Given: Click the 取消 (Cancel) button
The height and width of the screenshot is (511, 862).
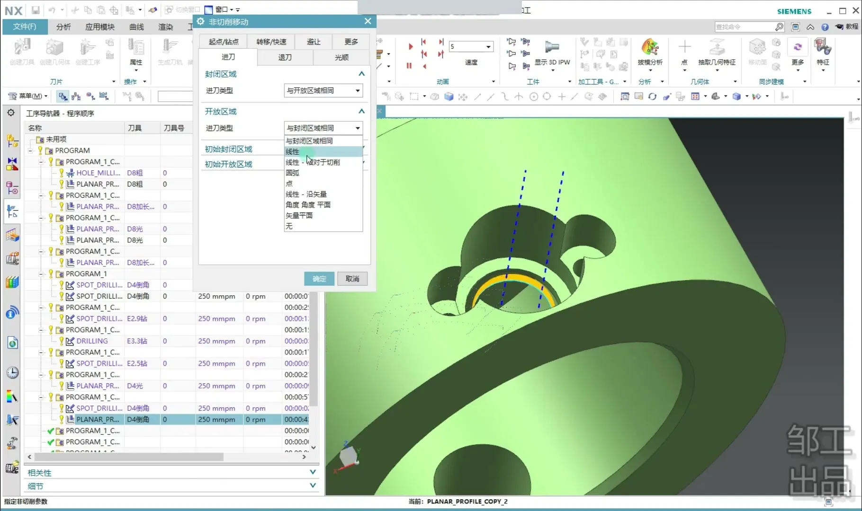Looking at the screenshot, I should (x=352, y=279).
